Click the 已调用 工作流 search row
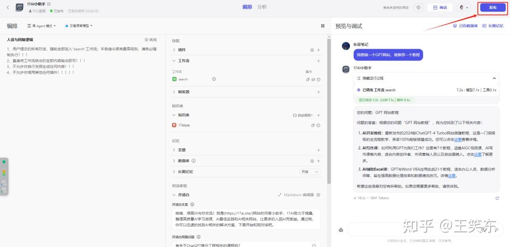This screenshot has width=510, height=247. [x=426, y=90]
